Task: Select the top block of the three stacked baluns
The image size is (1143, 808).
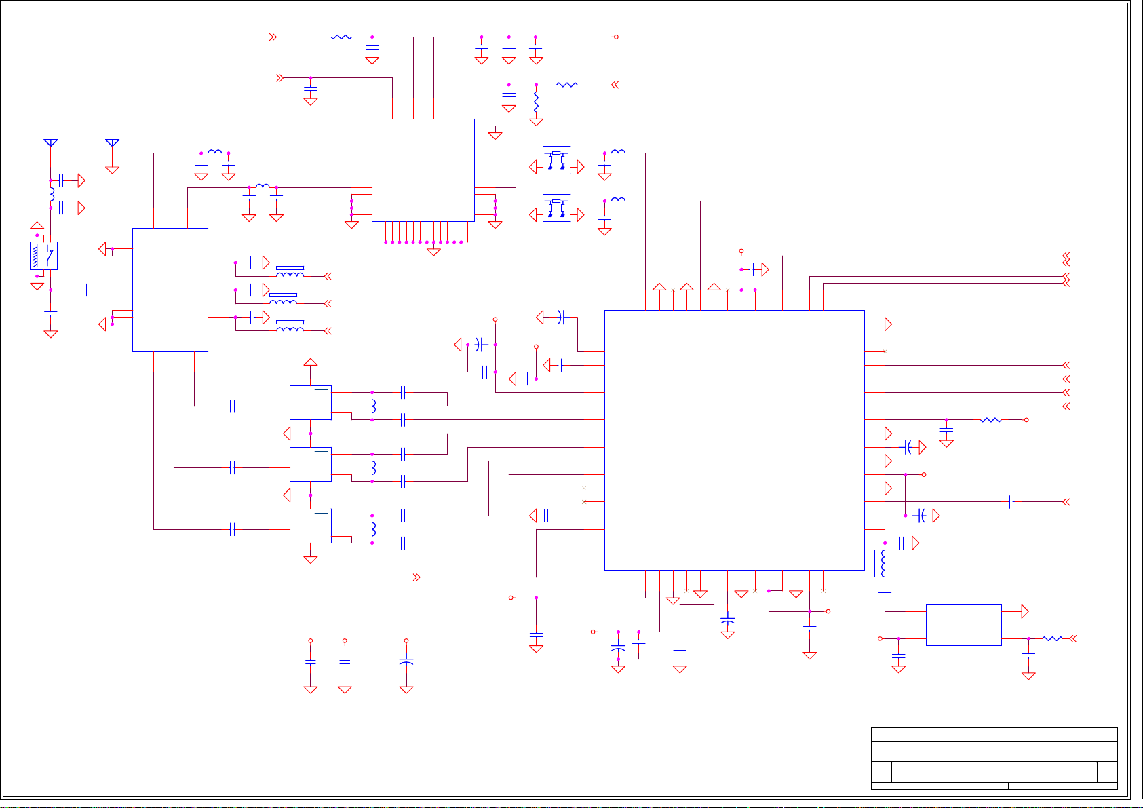Action: tap(311, 403)
